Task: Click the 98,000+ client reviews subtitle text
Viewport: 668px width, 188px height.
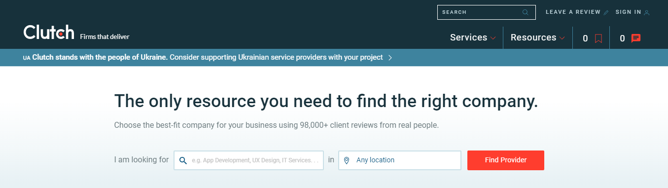Action: pos(276,125)
